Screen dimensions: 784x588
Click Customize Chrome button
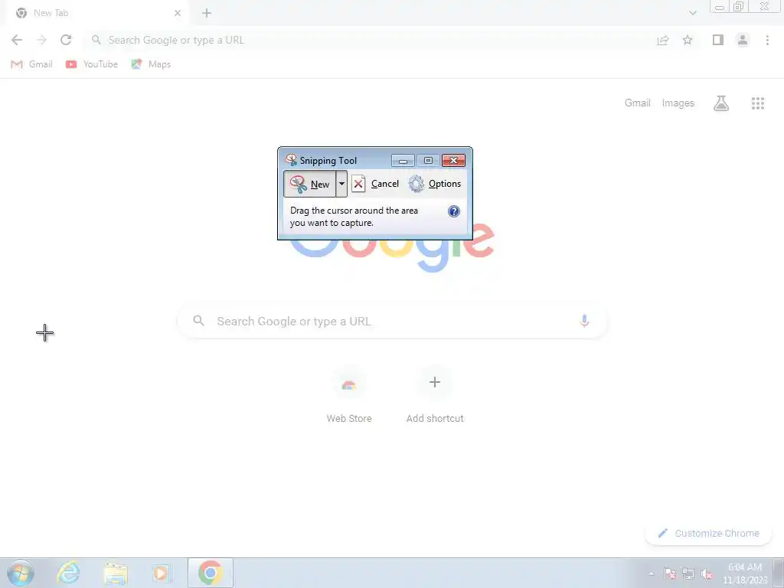[708, 533]
